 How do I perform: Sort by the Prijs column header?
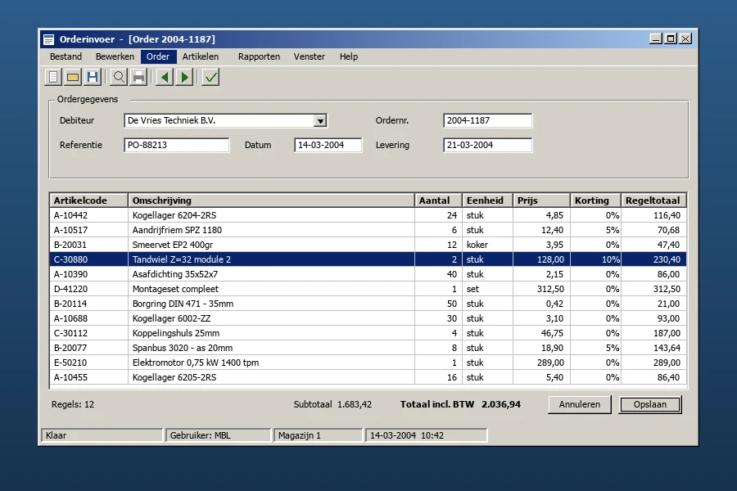pos(541,200)
